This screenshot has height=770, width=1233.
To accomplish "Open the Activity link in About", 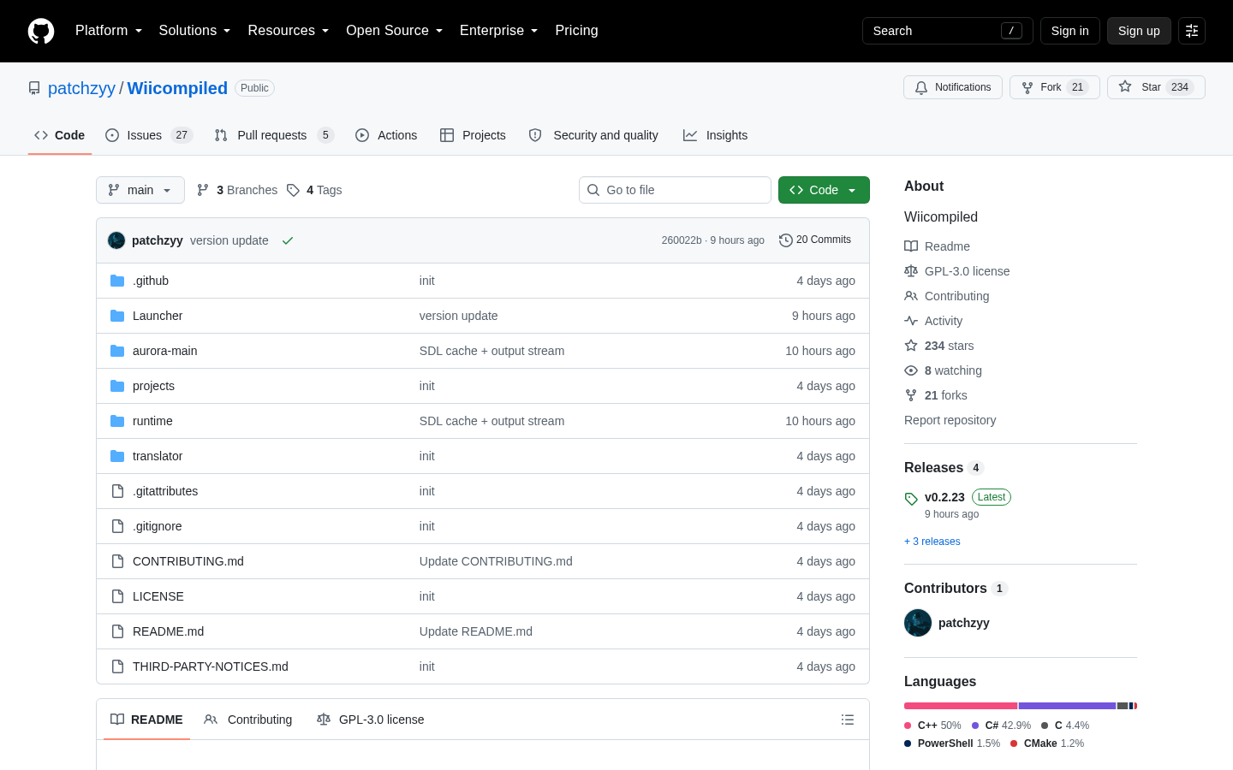I will point(933,321).
